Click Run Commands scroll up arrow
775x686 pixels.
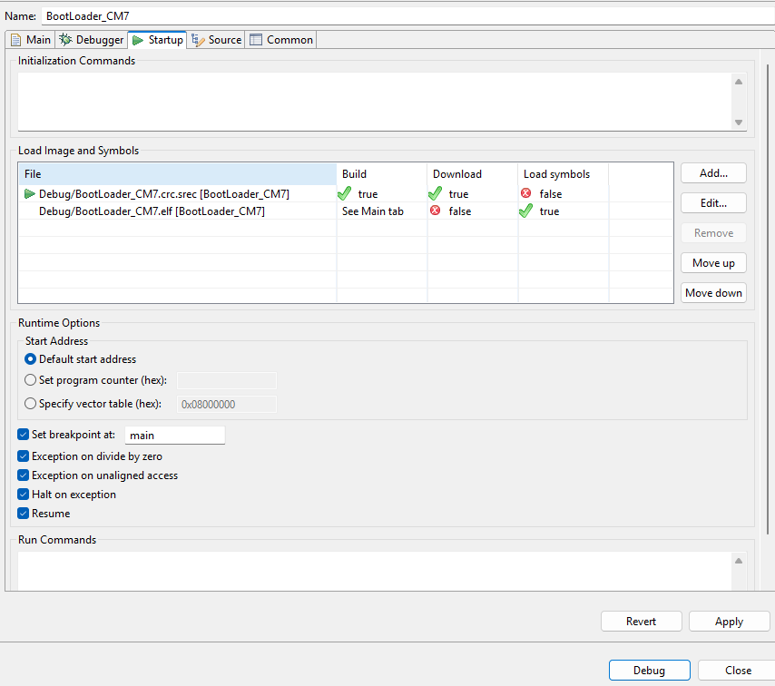(x=739, y=561)
